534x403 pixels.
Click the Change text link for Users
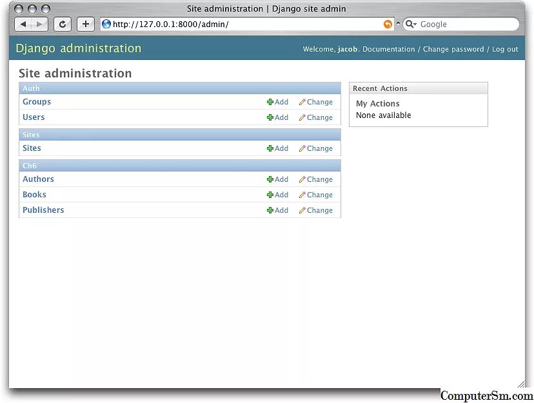point(319,117)
